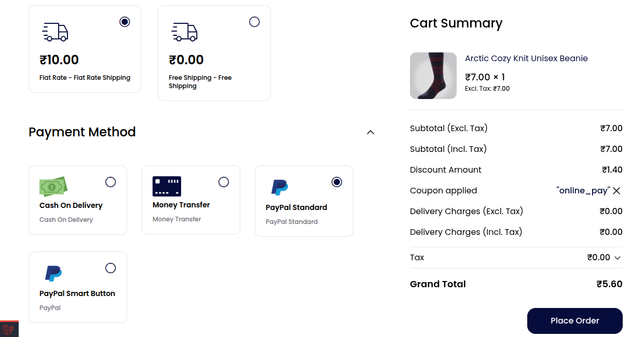644x337 pixels.
Task: Select the PayPal Smart Button radio option
Action: tap(111, 268)
